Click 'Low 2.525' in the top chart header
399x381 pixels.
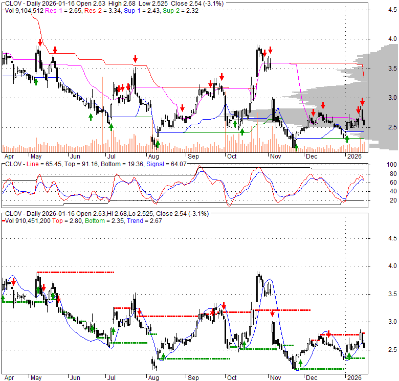152,4
